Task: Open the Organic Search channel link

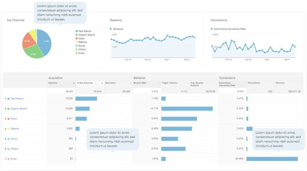Action: [x=19, y=108]
